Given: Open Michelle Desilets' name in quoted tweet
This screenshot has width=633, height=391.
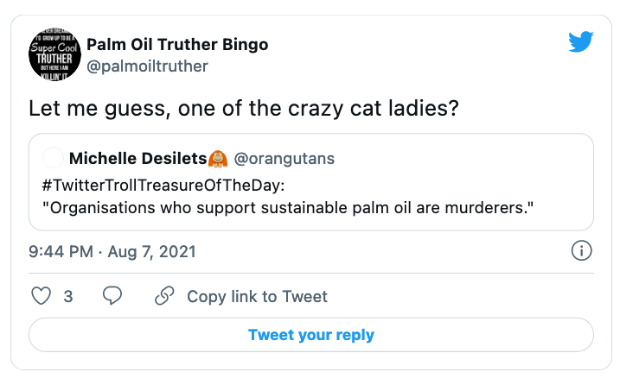Looking at the screenshot, I should point(137,158).
